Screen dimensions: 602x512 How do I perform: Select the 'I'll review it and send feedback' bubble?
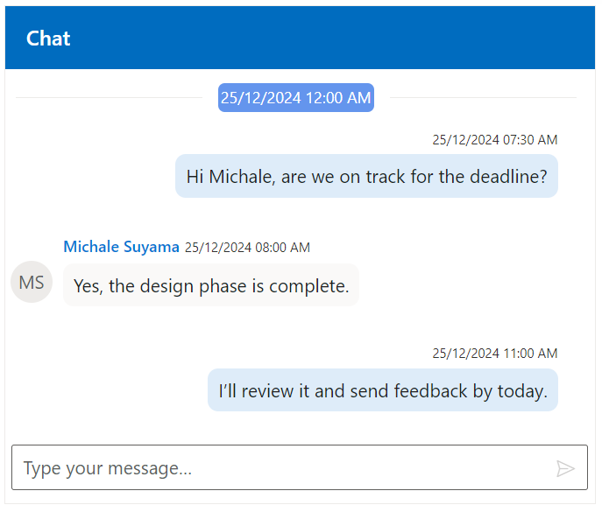coord(382,390)
